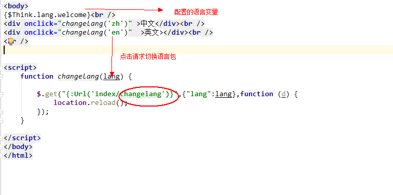Click the onclick attribute on the 'en' line
The width and height of the screenshot is (393, 195).
click(41, 33)
